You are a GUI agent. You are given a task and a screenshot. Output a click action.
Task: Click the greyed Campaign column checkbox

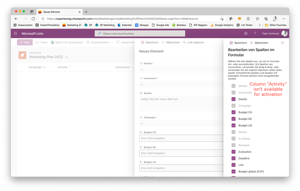tap(233, 106)
